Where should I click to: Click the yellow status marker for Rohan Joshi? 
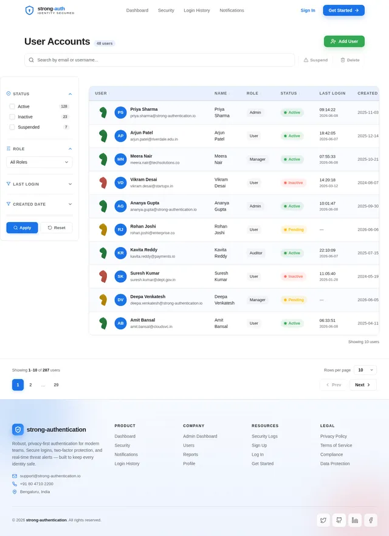103,230
